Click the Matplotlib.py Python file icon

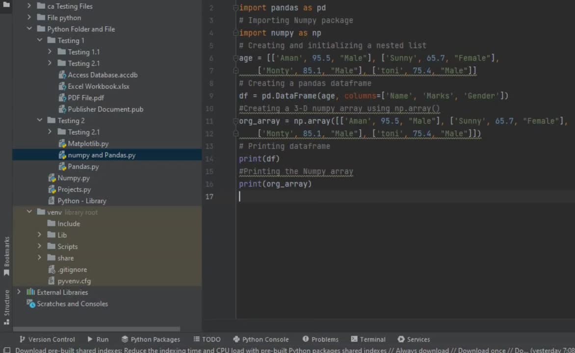(x=62, y=143)
